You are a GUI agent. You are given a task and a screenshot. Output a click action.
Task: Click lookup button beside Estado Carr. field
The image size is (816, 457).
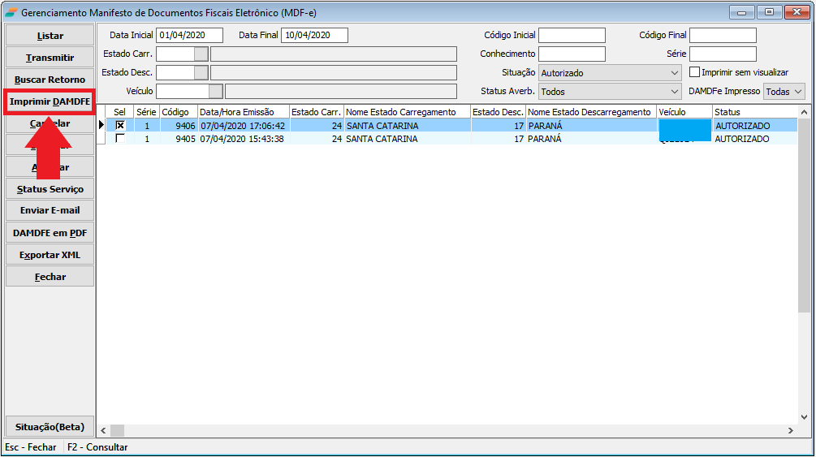click(201, 54)
